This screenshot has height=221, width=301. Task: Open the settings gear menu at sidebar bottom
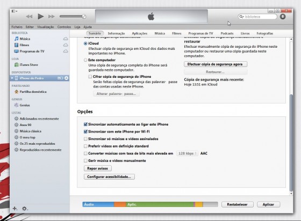[25, 209]
